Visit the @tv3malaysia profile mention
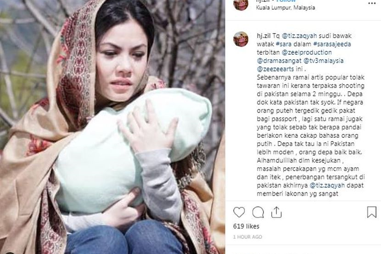The width and height of the screenshot is (381, 254). click(324, 61)
